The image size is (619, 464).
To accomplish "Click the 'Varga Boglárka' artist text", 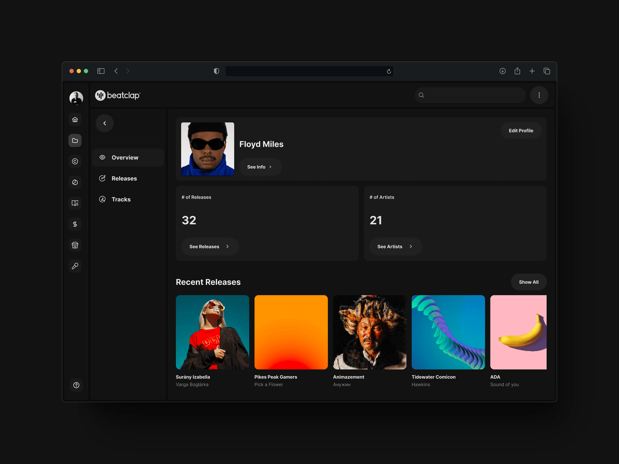I will 192,385.
